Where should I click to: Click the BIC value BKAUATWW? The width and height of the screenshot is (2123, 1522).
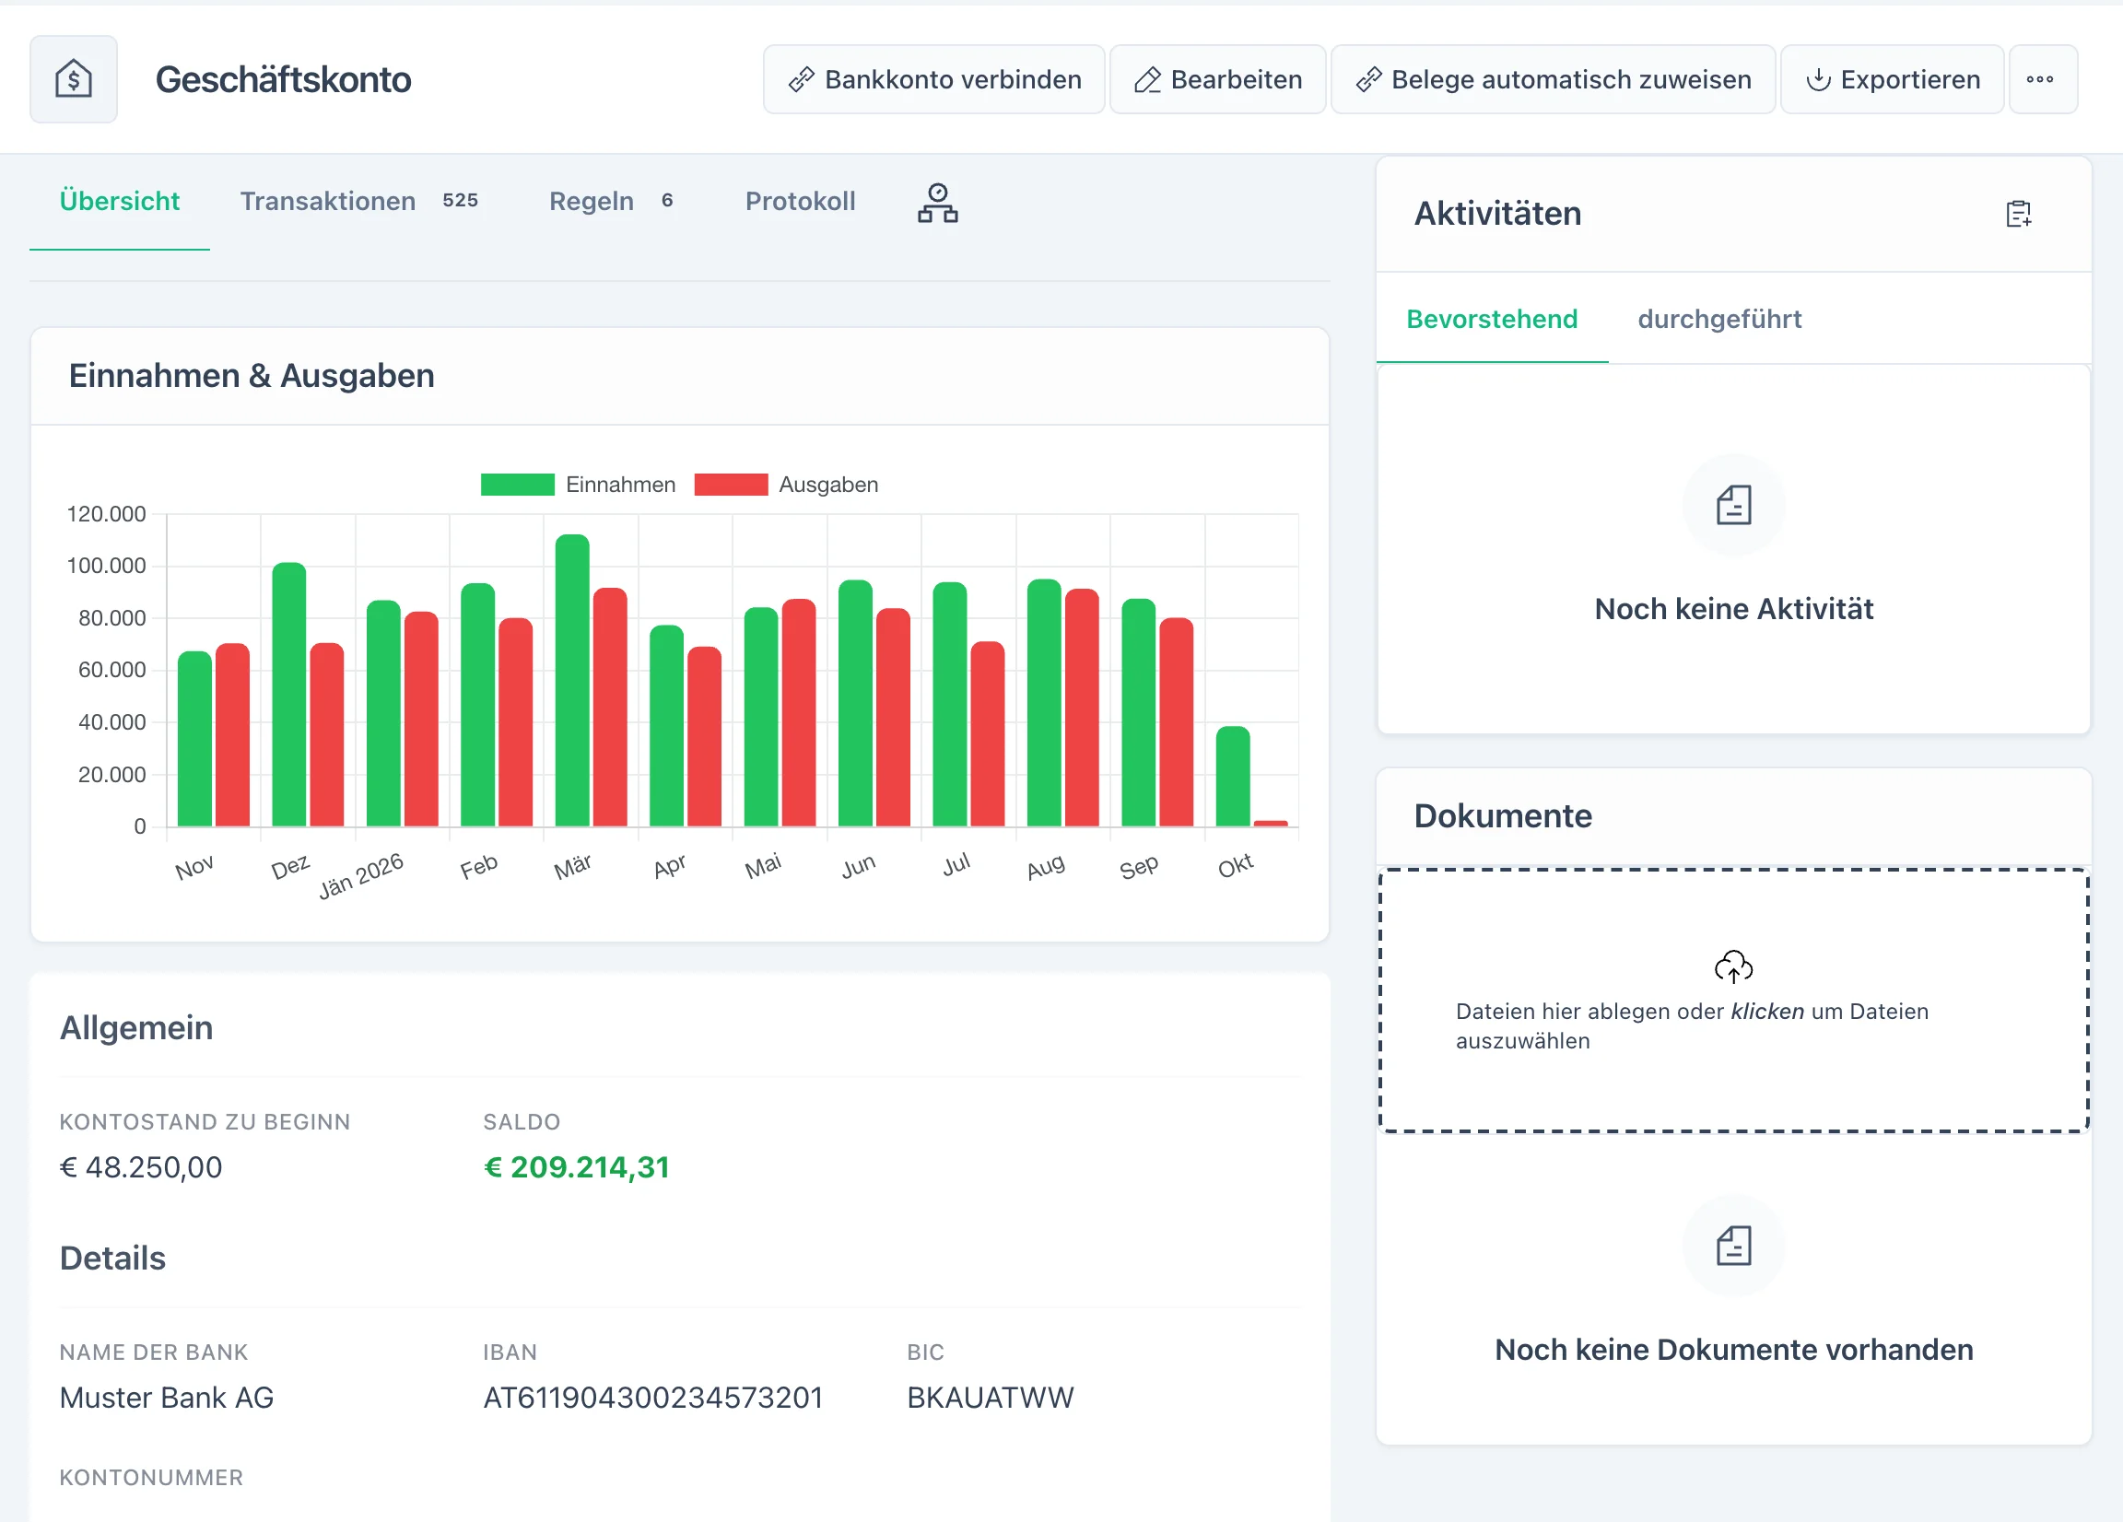pos(990,1399)
